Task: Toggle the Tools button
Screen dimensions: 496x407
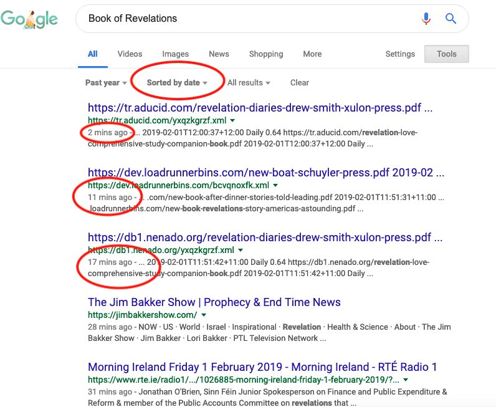Action: [446, 54]
